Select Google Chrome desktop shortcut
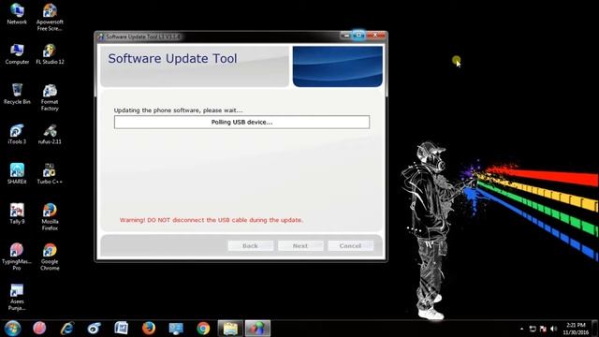Image resolution: width=599 pixels, height=337 pixels. [x=50, y=256]
